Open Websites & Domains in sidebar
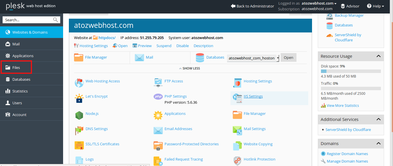The height and width of the screenshot is (166, 393). [32, 32]
